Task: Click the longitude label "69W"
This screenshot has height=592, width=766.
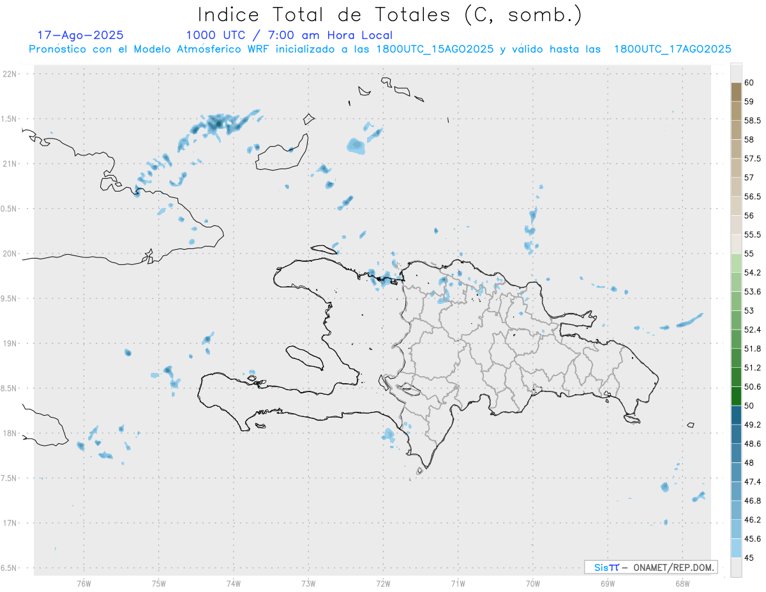Action: point(608,584)
